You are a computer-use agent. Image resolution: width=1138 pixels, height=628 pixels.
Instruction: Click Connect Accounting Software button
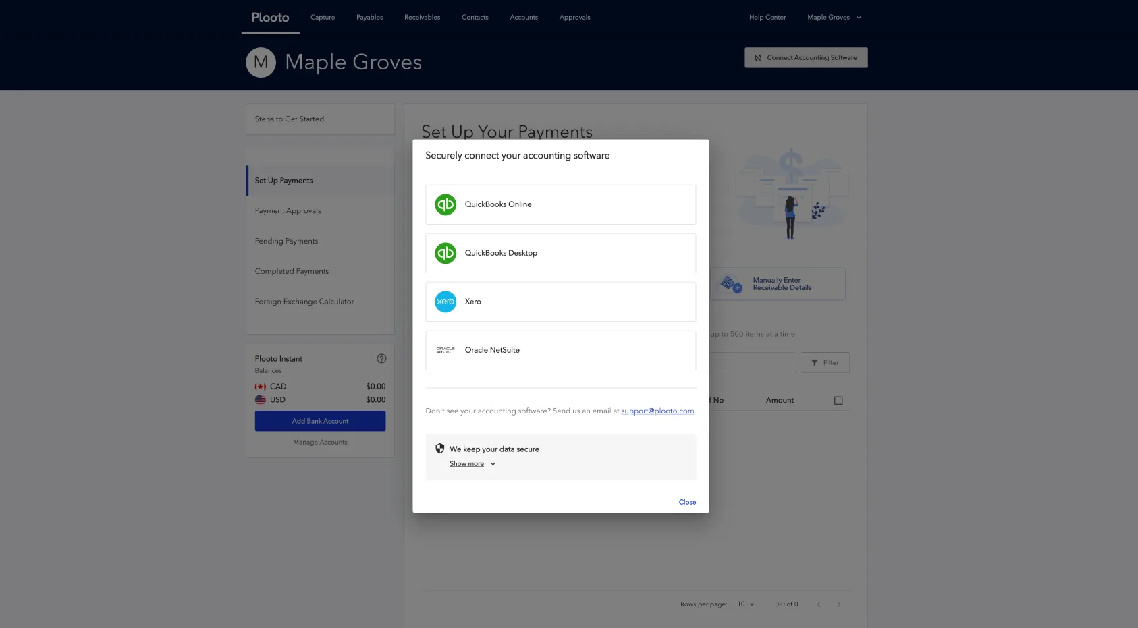coord(806,58)
